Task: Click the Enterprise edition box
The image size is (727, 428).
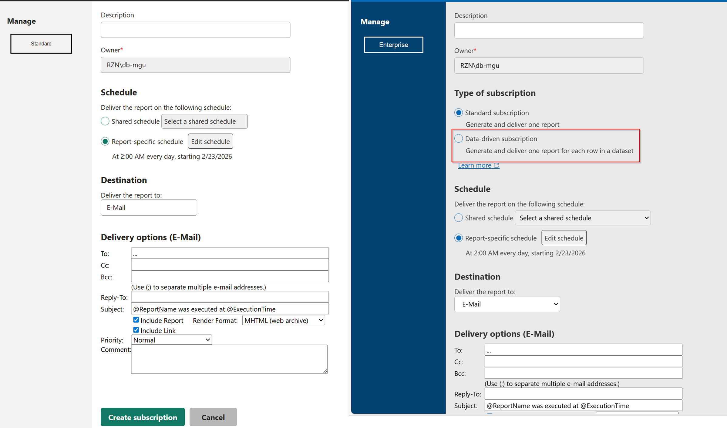Action: coord(393,45)
